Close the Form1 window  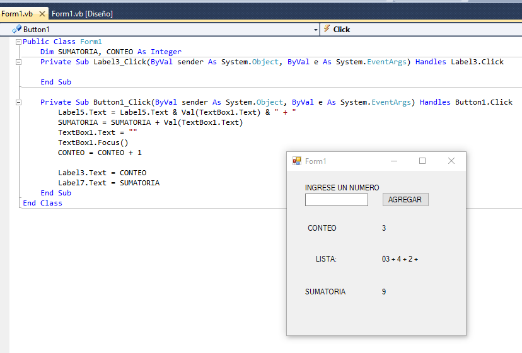tap(451, 161)
